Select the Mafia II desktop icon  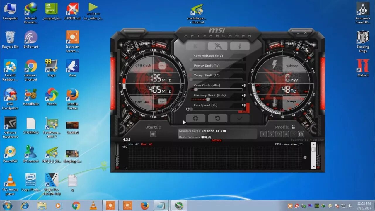pos(363,68)
